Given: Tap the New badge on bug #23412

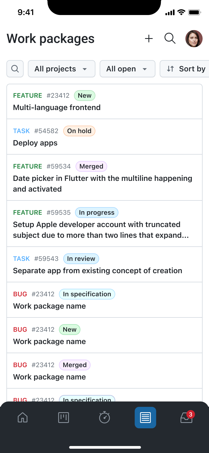Looking at the screenshot, I should tap(69, 330).
